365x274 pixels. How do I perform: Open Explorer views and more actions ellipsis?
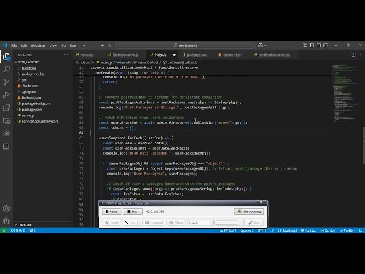point(66,55)
